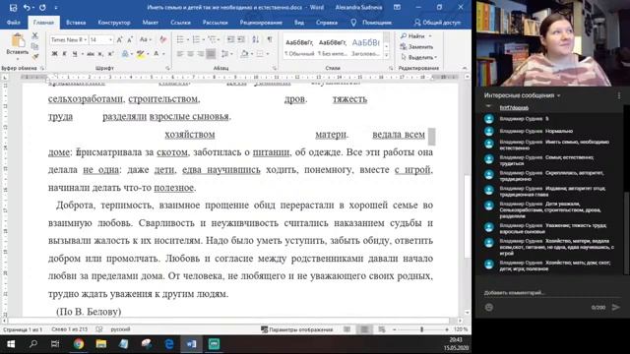Decrease paragraph indent
Viewport: 630px width, 354px height.
coord(230,39)
